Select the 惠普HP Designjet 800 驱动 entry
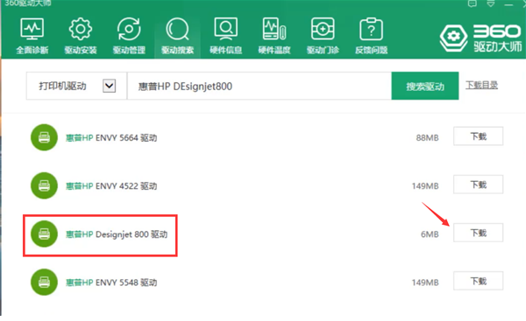Image resolution: width=526 pixels, height=321 pixels. pos(117,234)
